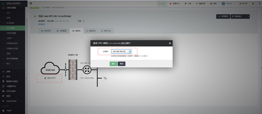This screenshot has width=262, height=114.
Task: Expand the AppCenter sidebar section
Action: (12, 101)
